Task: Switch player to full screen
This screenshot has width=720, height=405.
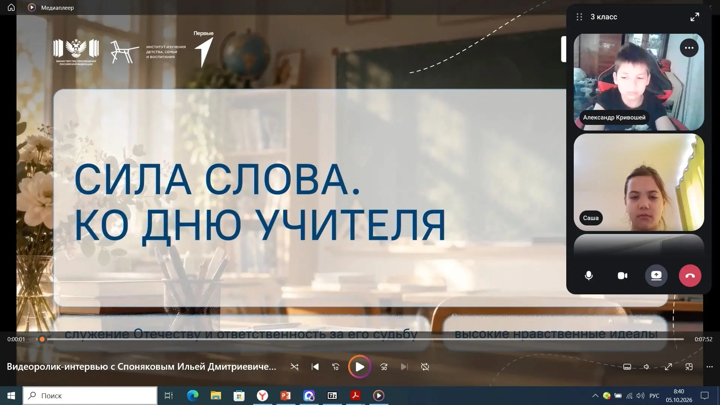Action: pos(668,367)
